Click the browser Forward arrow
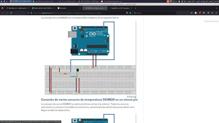The height and width of the screenshot is (123, 219). pyautogui.click(x=7, y=13)
